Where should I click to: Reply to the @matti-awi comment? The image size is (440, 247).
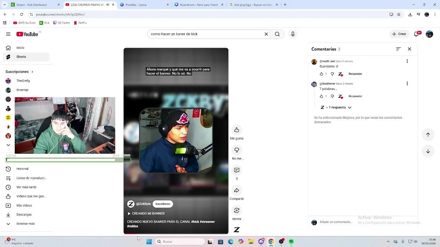355,74
